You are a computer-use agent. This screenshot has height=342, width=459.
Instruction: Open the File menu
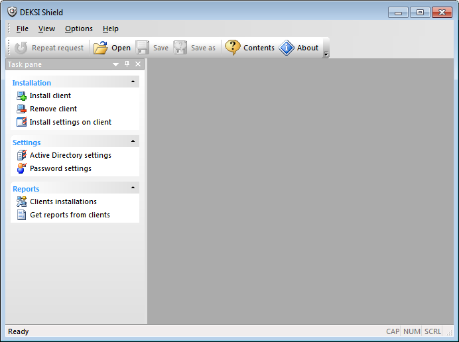pos(23,28)
